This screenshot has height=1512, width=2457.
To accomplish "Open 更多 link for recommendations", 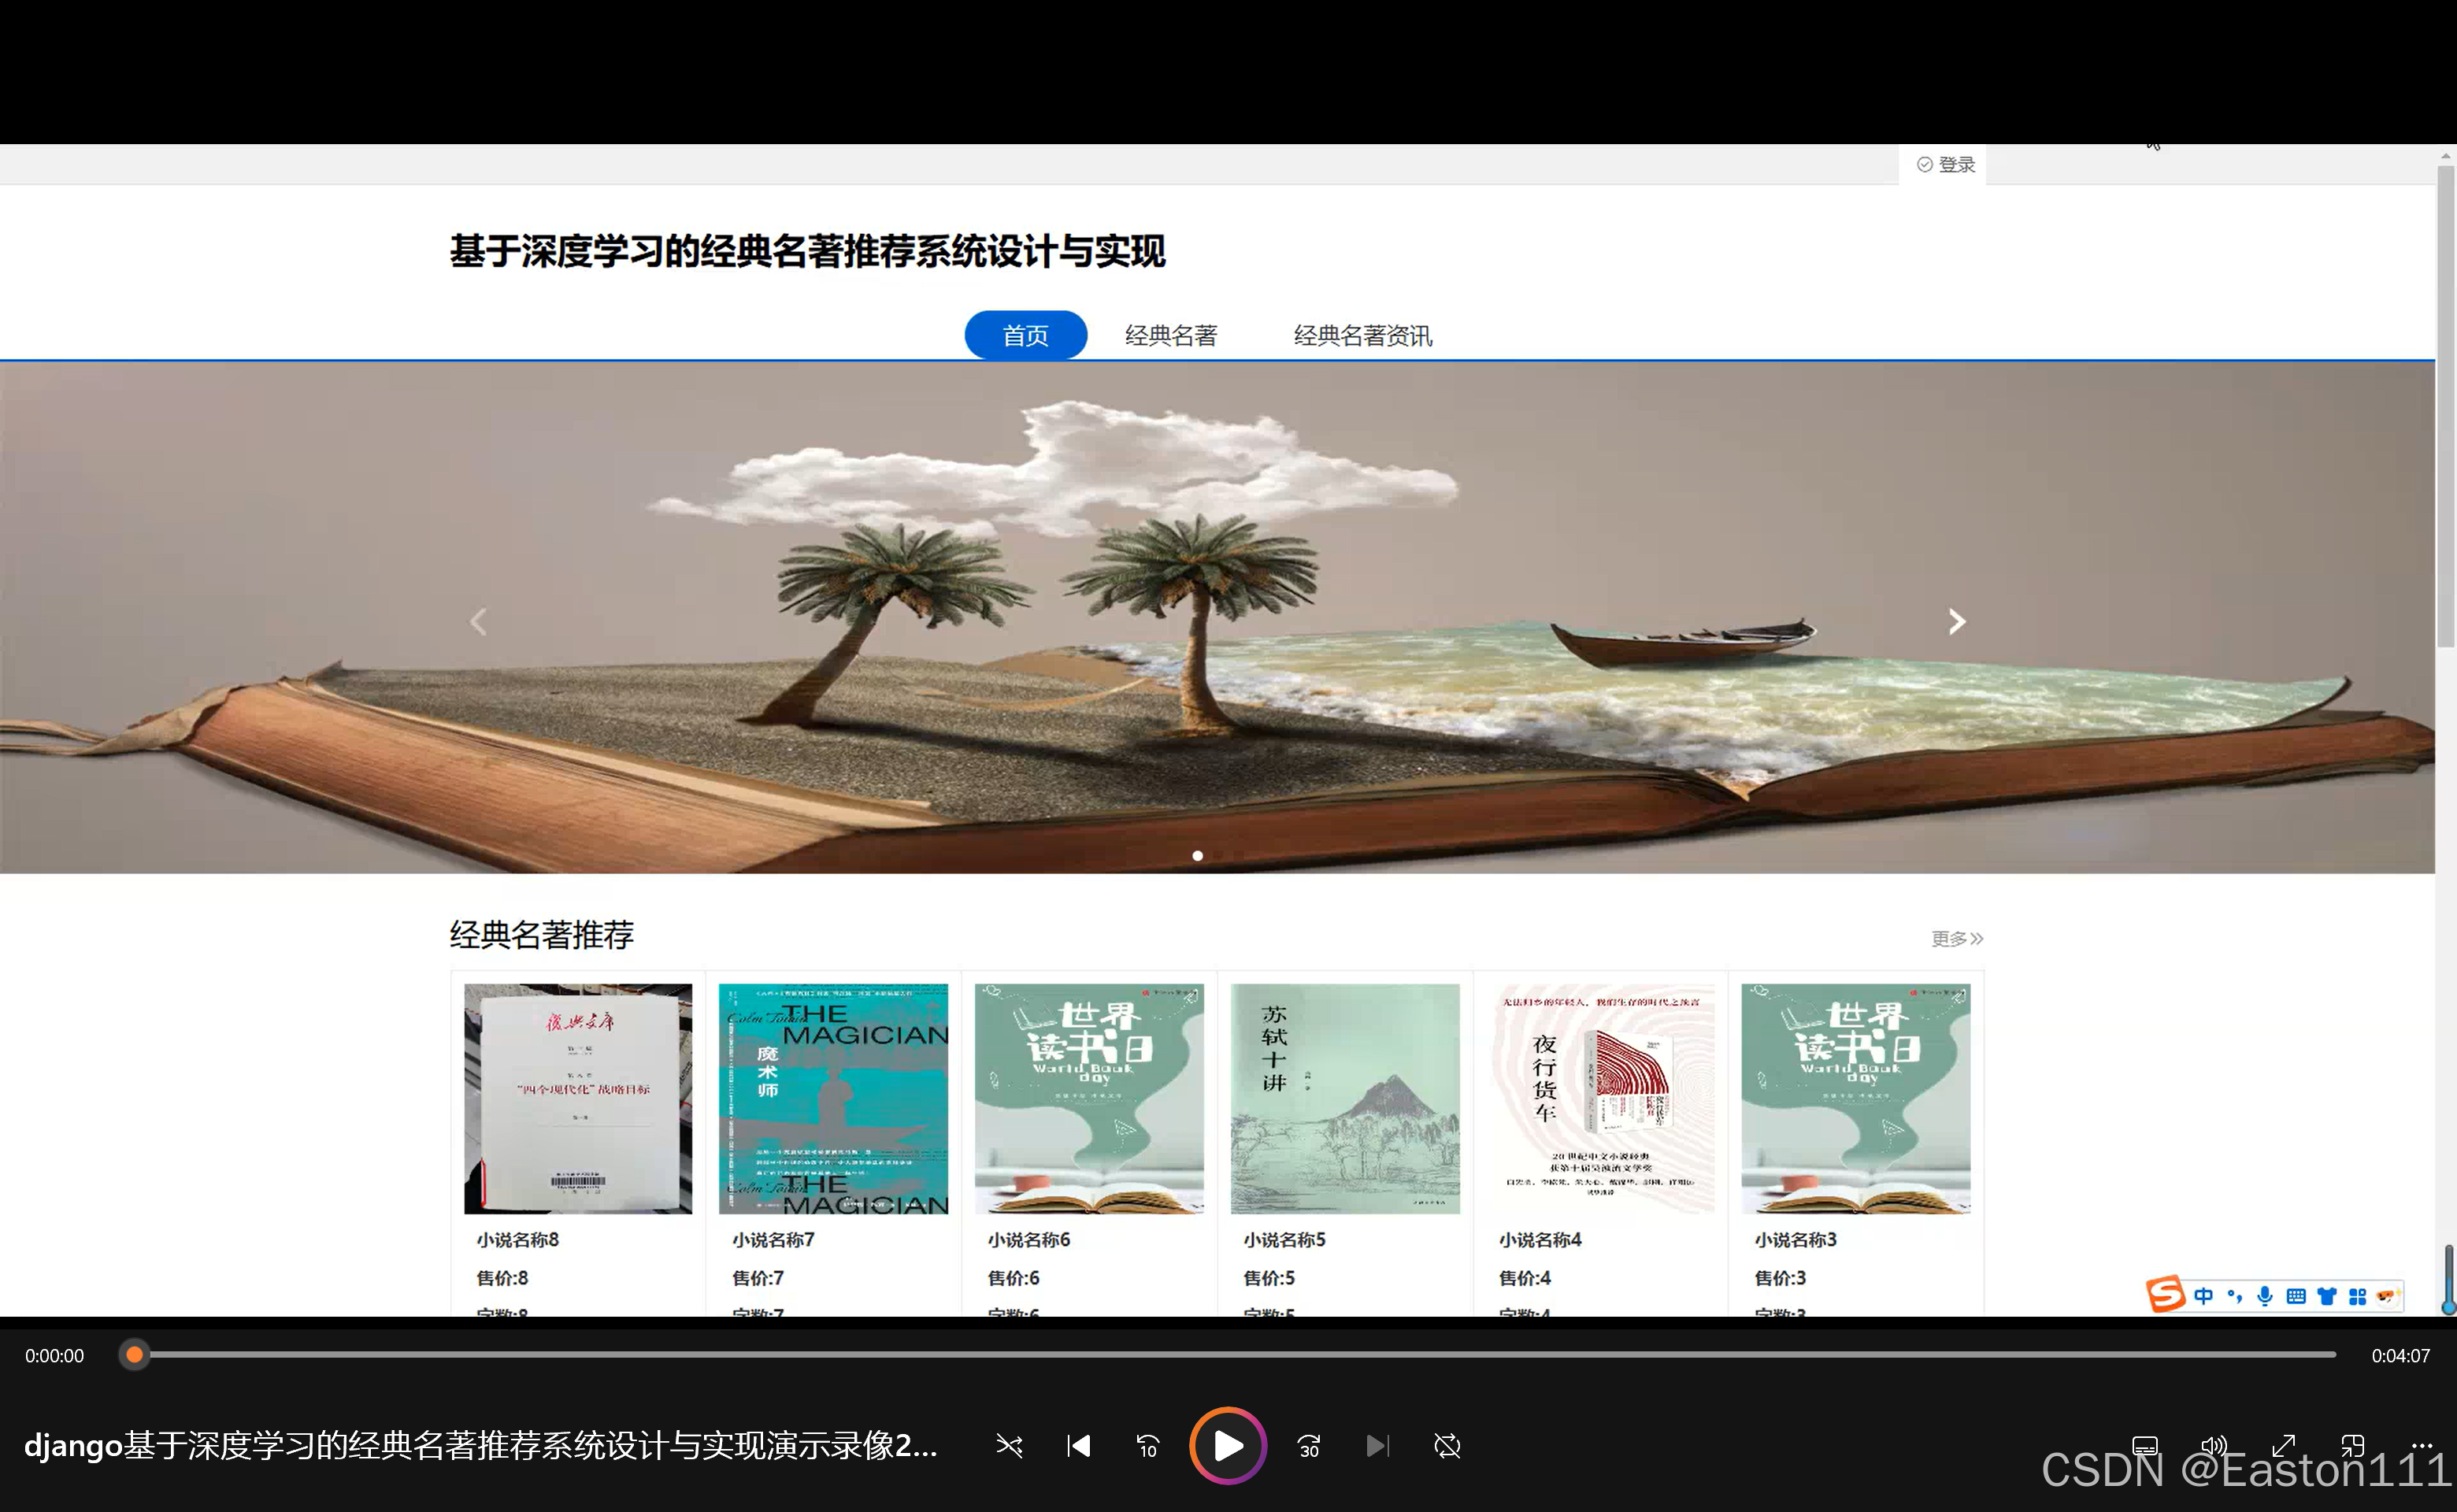I will click(x=1957, y=938).
